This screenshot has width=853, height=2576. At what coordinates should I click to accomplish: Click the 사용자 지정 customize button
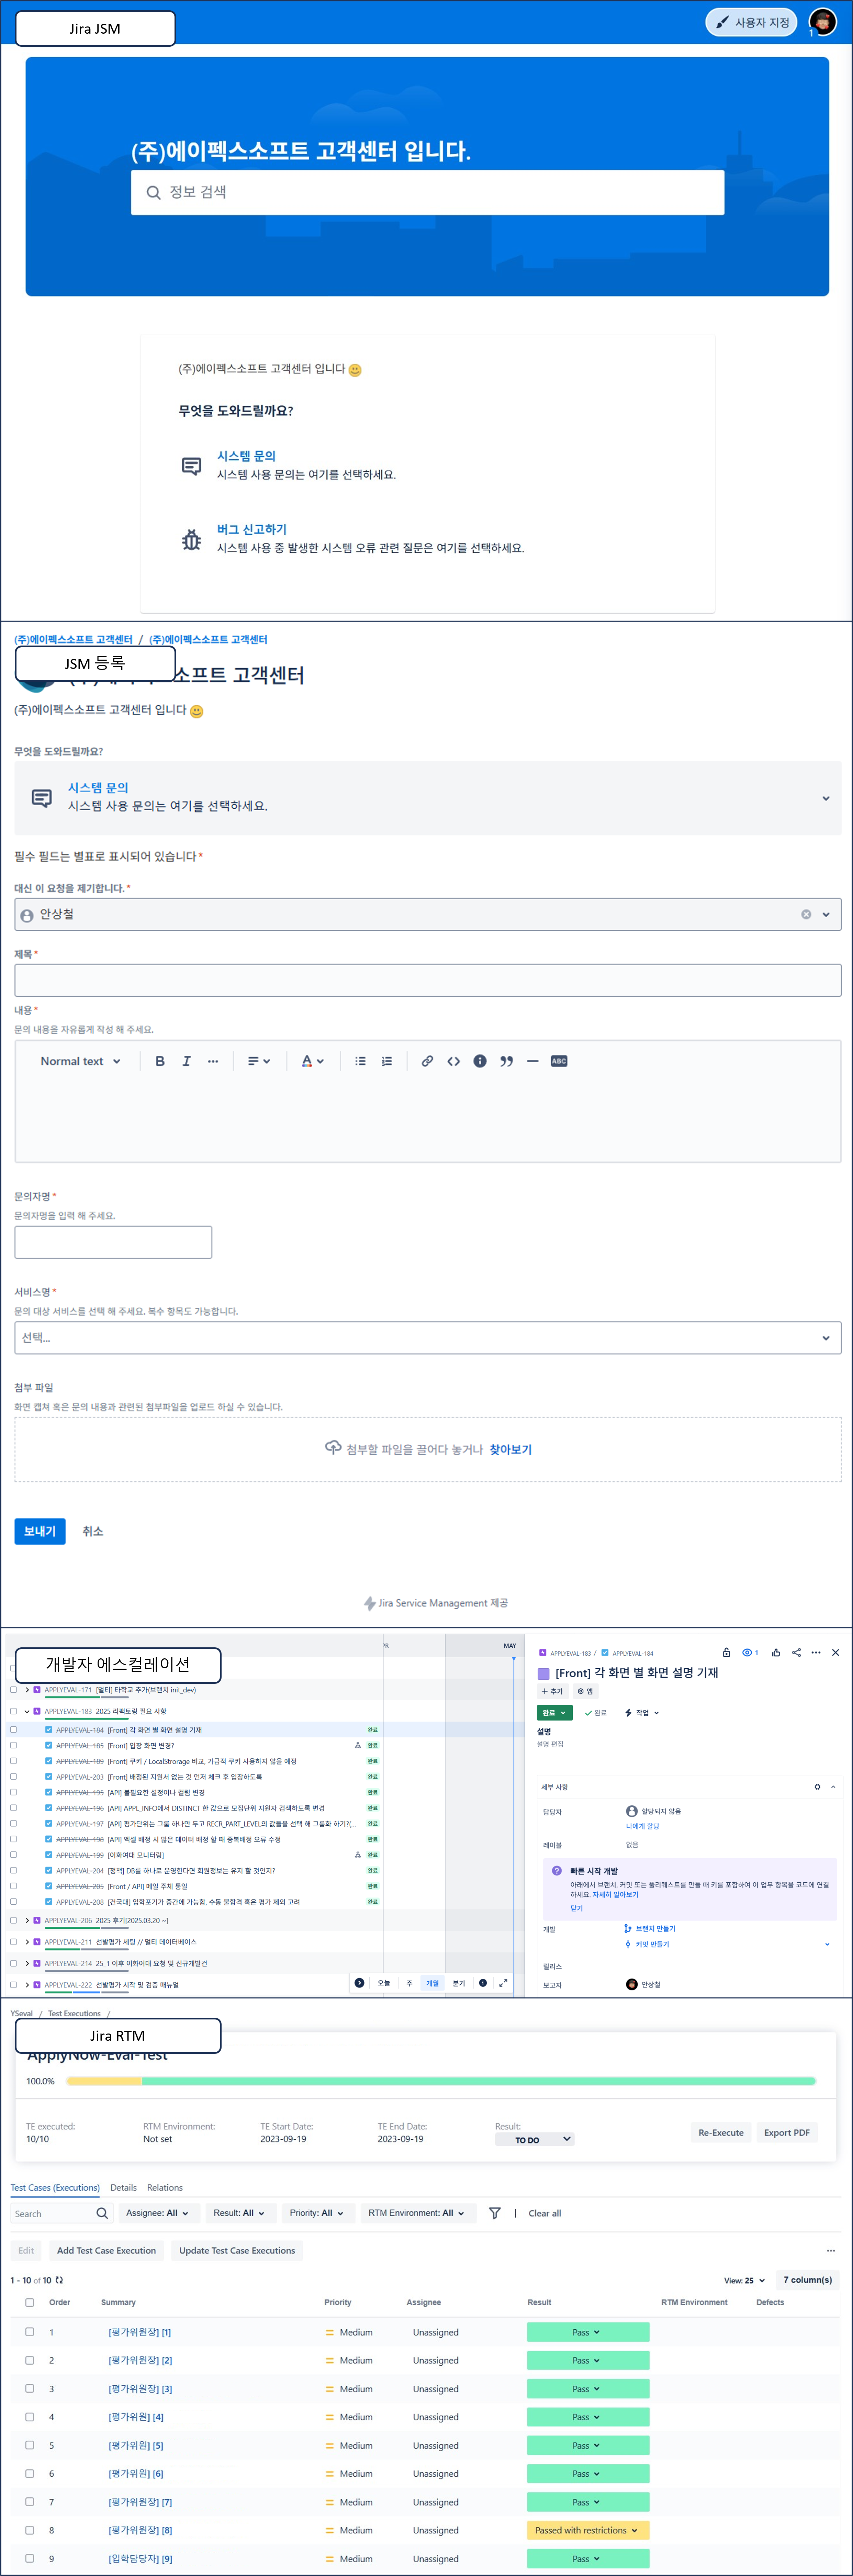[x=751, y=22]
